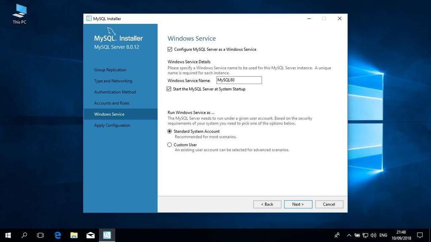The image size is (431, 242).
Task: Click 'Recommended for most scenarios.' text
Action: tap(205, 137)
